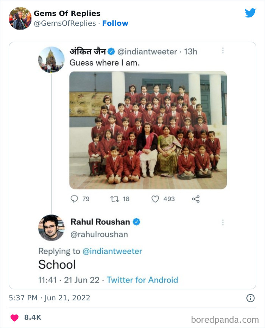Click the info icon beside the date
265x328 pixels.
coord(250,298)
